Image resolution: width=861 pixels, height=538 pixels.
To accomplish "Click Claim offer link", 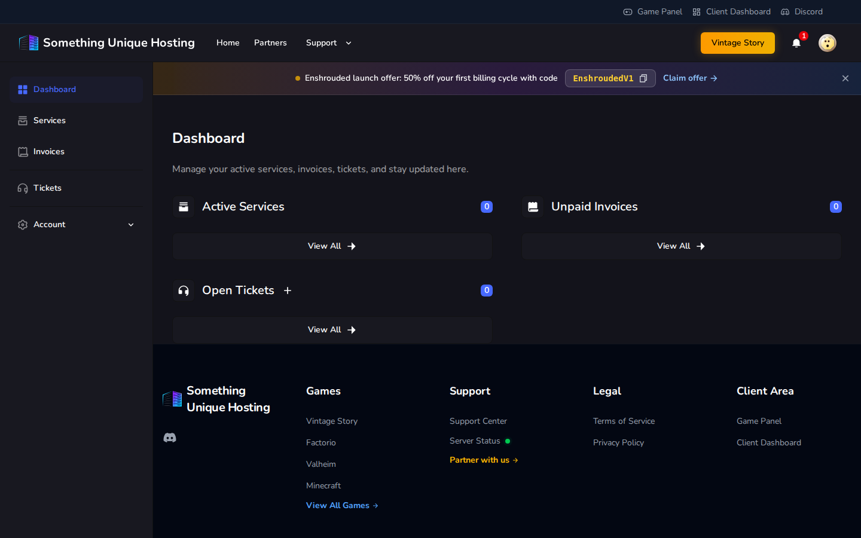I will coord(690,78).
